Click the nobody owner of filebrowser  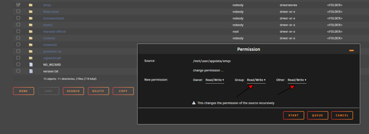[x=238, y=12]
